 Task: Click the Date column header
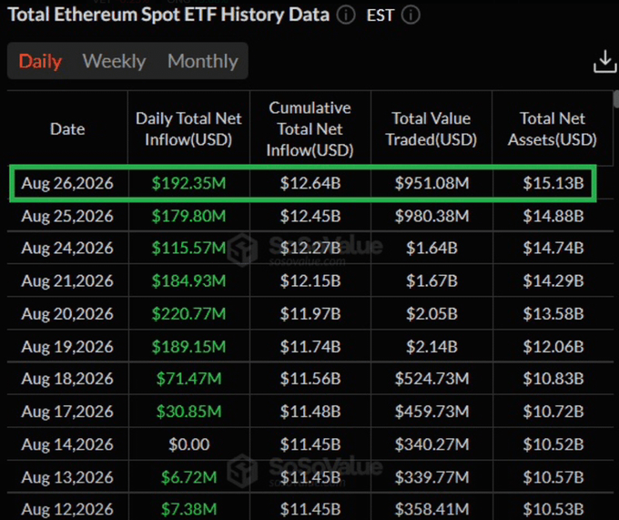[x=67, y=129]
